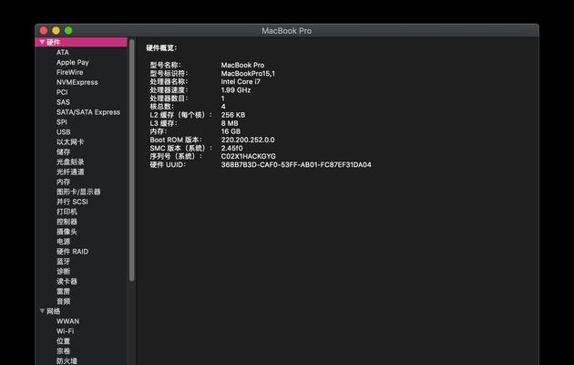Click the model identifier MacBookPro15,1
This screenshot has width=574, height=365.
[x=248, y=73]
